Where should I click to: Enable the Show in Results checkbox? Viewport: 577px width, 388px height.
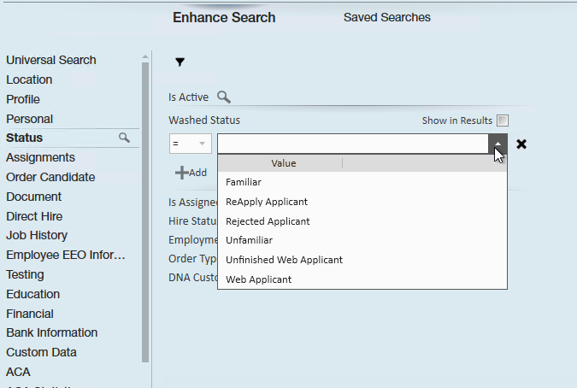(x=503, y=121)
